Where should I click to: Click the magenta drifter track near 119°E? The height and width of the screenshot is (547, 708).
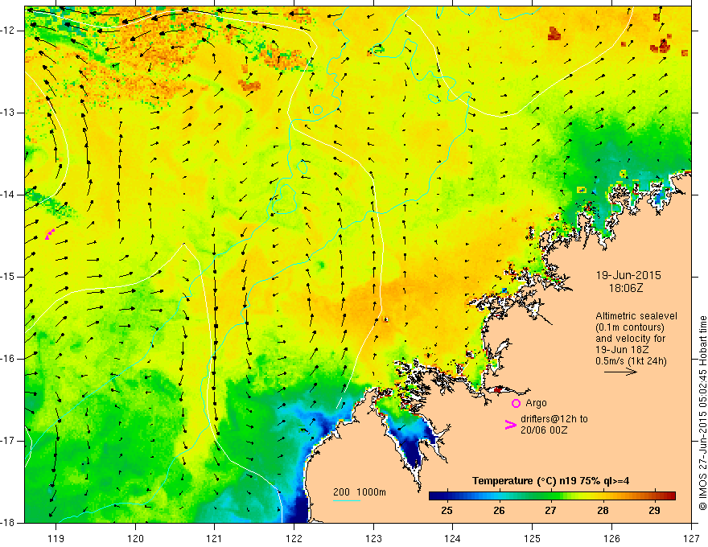tap(50, 234)
